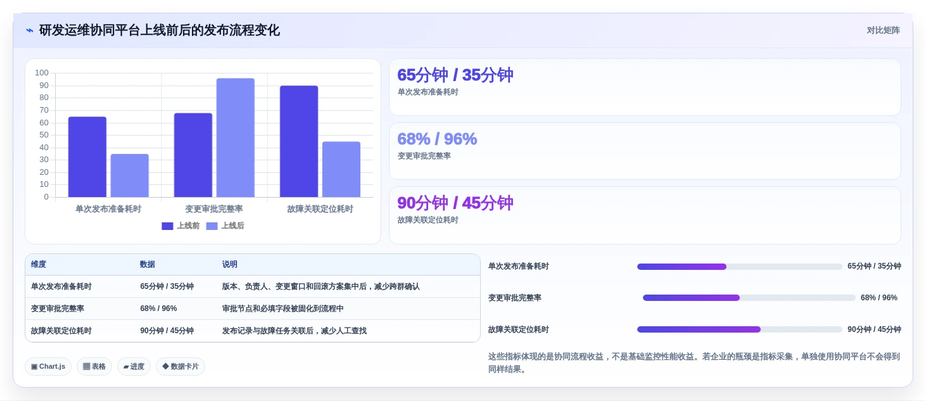Click table cell 变更审批完整率 in 维度 column
The image size is (926, 401).
(58, 309)
